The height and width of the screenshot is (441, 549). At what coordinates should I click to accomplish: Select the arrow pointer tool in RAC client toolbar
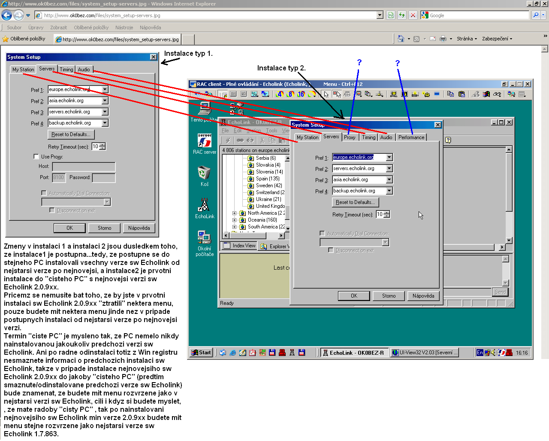pos(326,94)
